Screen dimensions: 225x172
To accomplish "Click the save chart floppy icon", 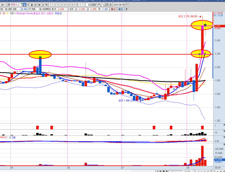I will [x=107, y=5].
